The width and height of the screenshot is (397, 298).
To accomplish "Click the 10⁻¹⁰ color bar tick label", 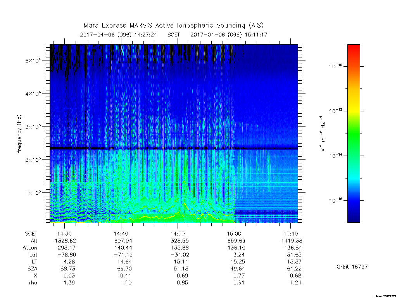I will click(336, 66).
